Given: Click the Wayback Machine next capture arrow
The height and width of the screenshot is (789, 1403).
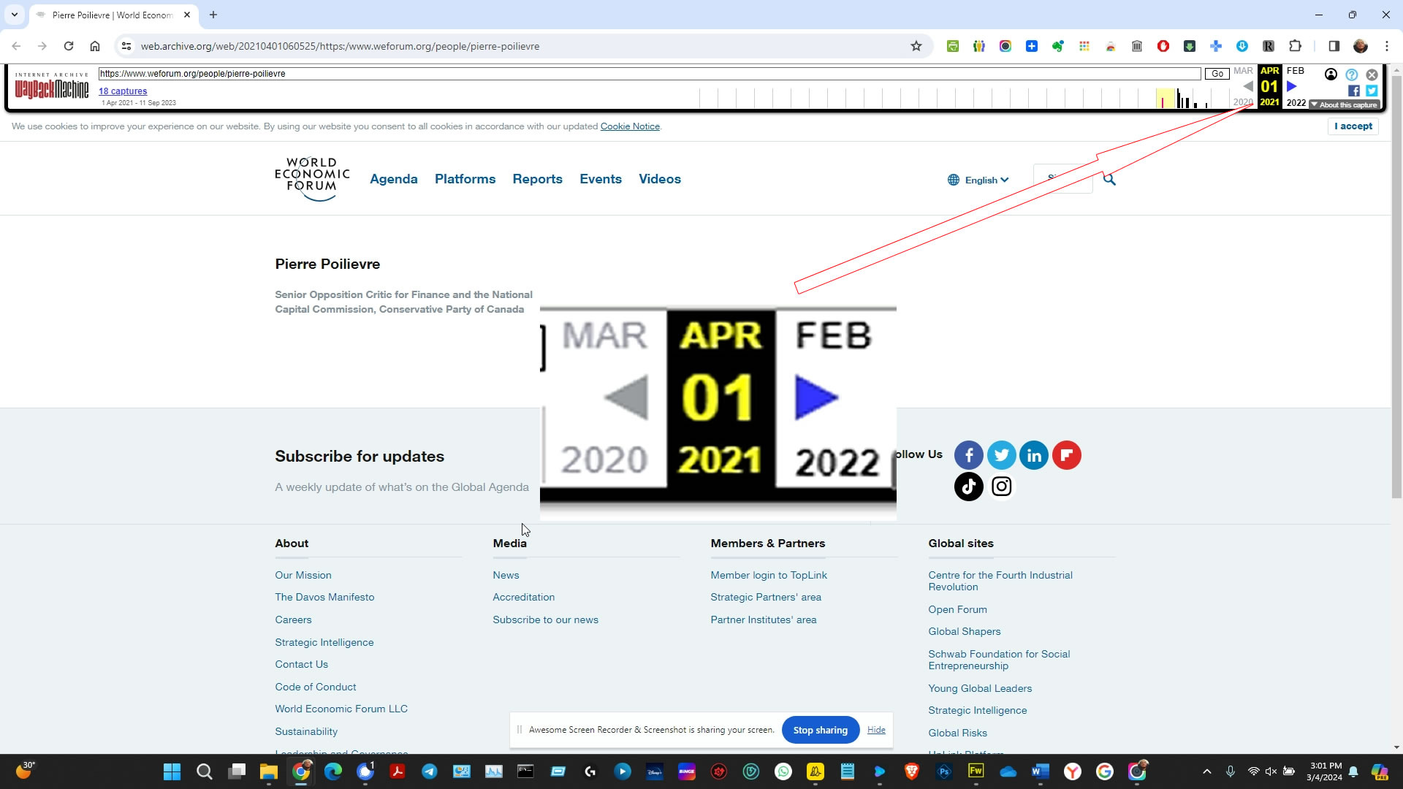Looking at the screenshot, I should (x=1291, y=86).
